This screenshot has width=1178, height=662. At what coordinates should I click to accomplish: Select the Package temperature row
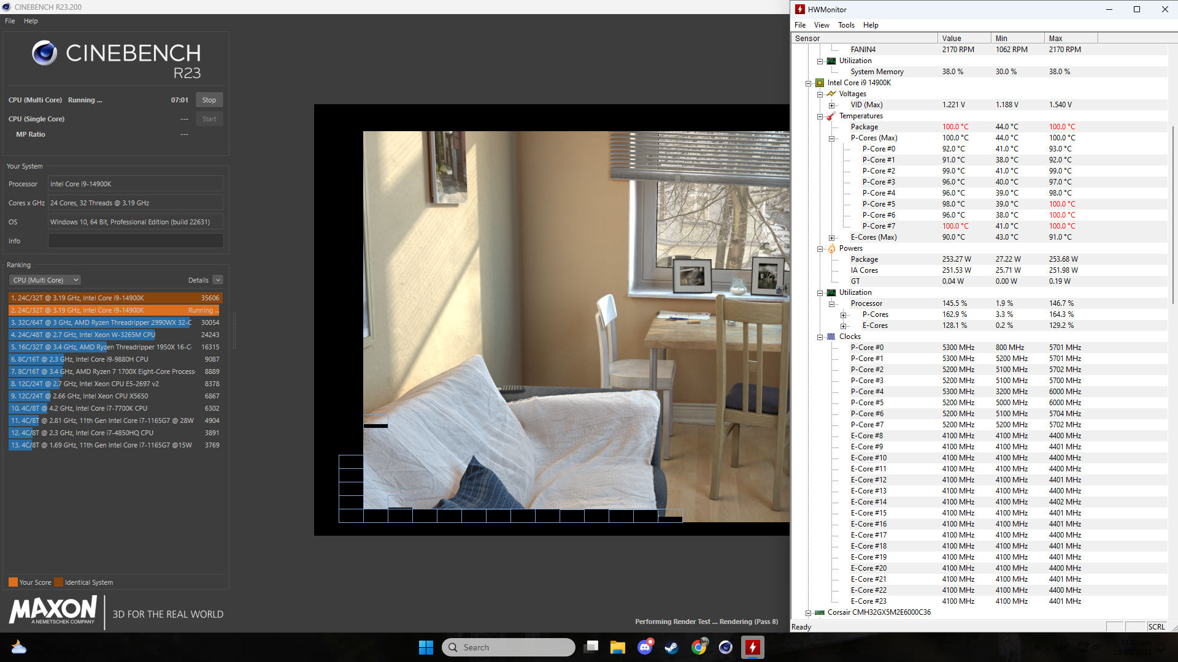(x=979, y=127)
